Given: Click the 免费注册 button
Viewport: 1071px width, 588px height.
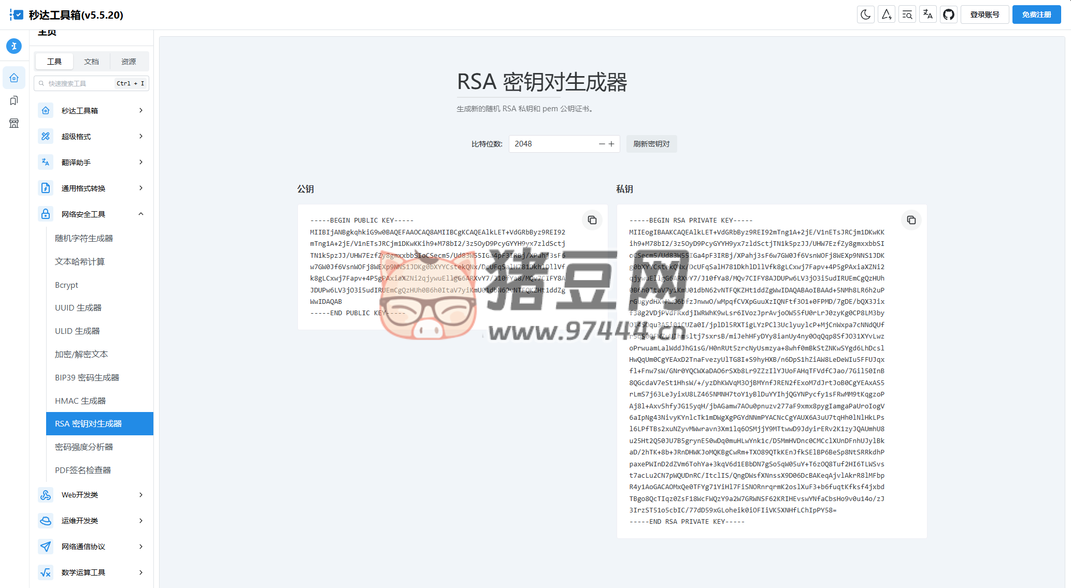Looking at the screenshot, I should pyautogui.click(x=1036, y=14).
